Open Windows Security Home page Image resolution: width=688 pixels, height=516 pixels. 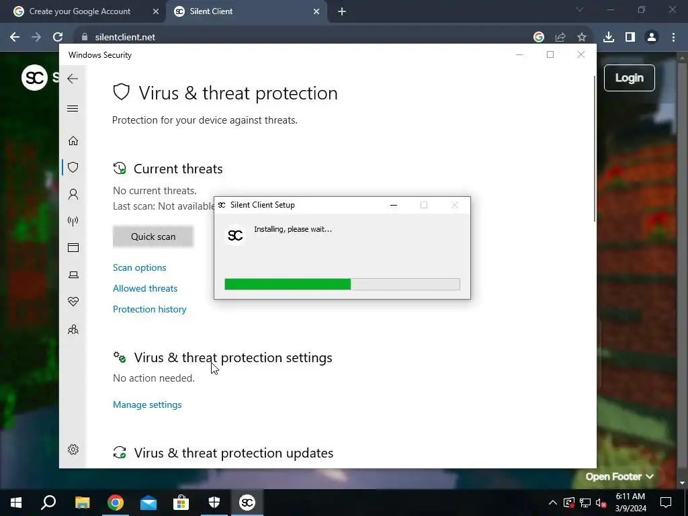[x=73, y=140]
